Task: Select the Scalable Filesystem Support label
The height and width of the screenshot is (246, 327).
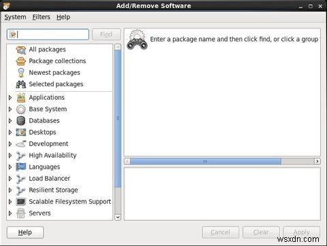Action: [70, 202]
